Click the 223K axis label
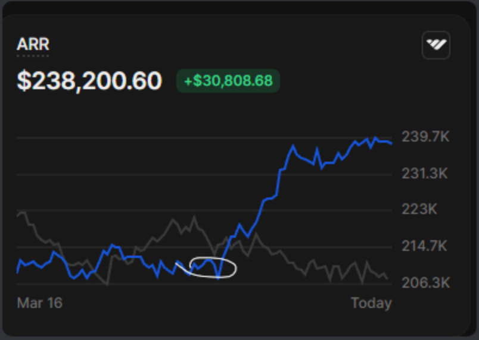Image resolution: width=479 pixels, height=340 pixels. pos(419,209)
